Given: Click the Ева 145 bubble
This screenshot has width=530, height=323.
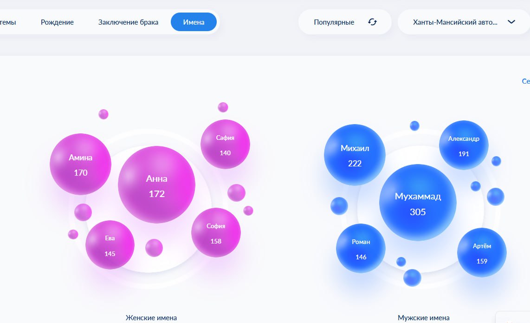Looking at the screenshot, I should [110, 245].
